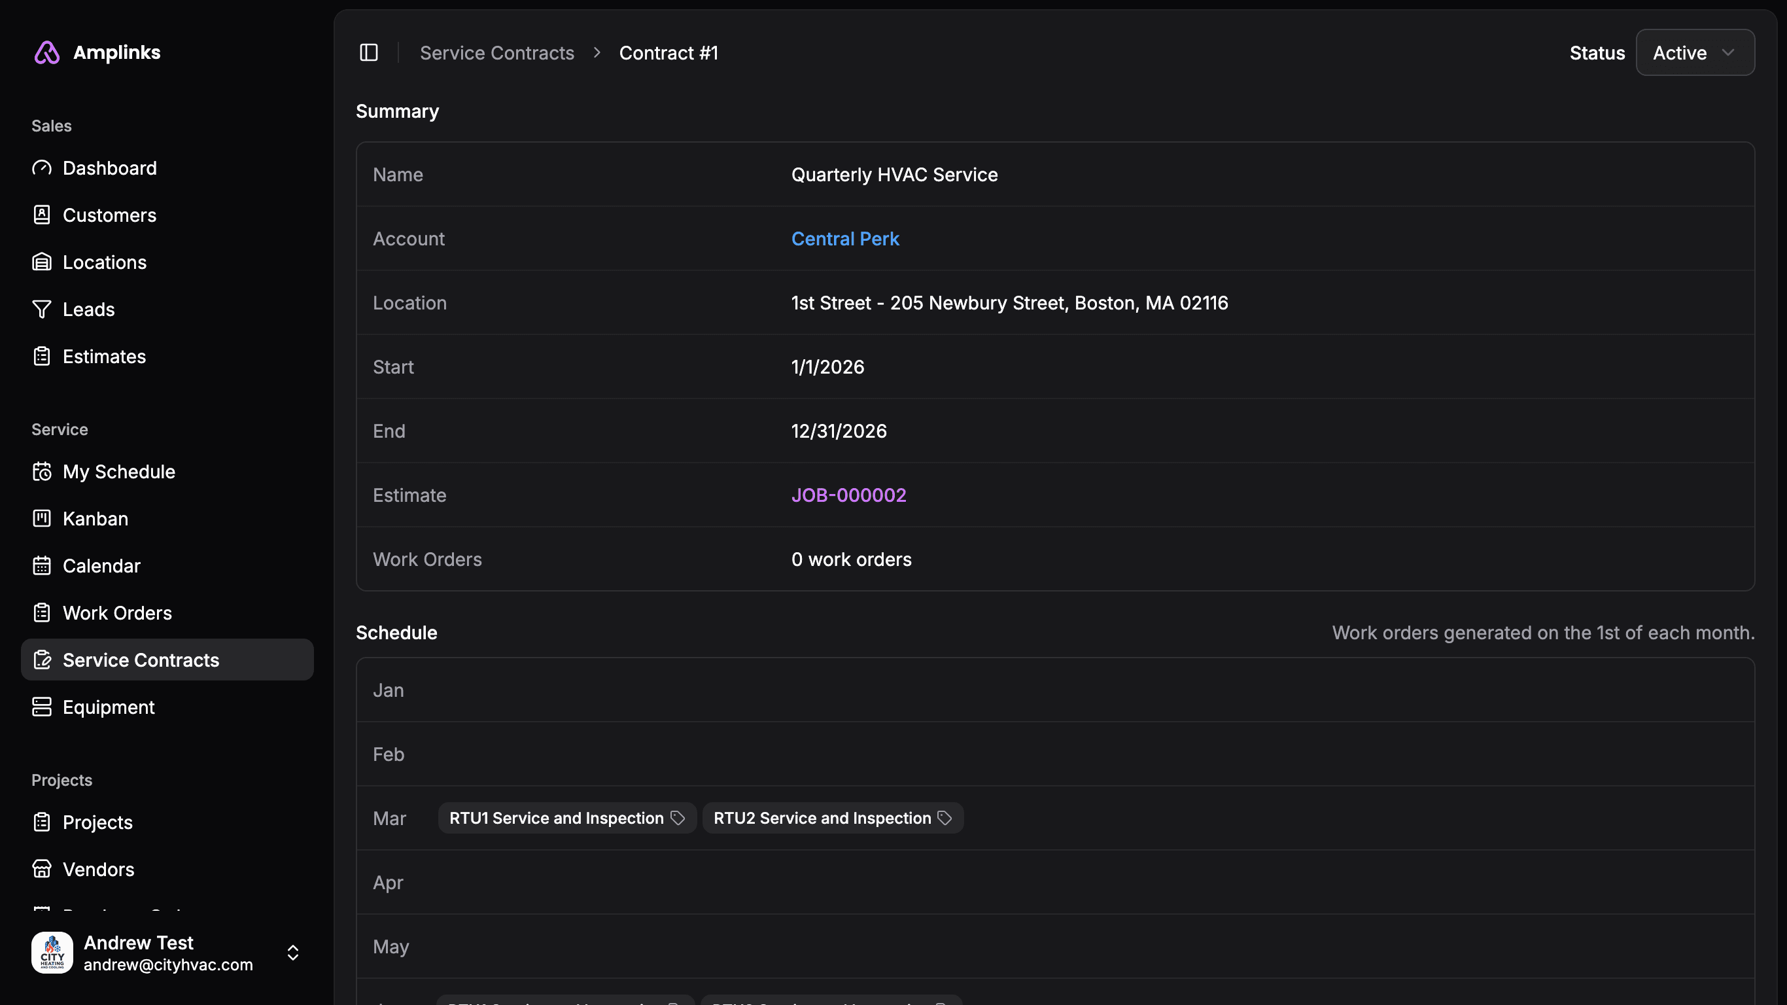Click the My Schedule calendar-clock icon
This screenshot has width=1787, height=1005.
[42, 472]
